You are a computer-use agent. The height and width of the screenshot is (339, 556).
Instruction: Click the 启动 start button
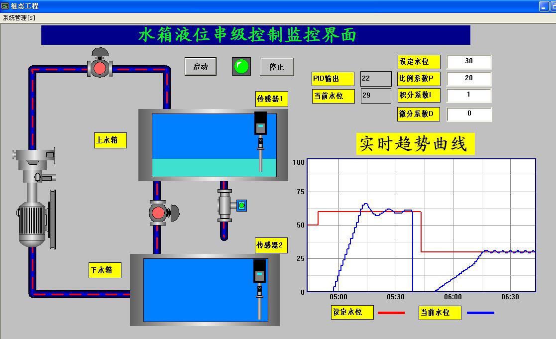(x=201, y=66)
